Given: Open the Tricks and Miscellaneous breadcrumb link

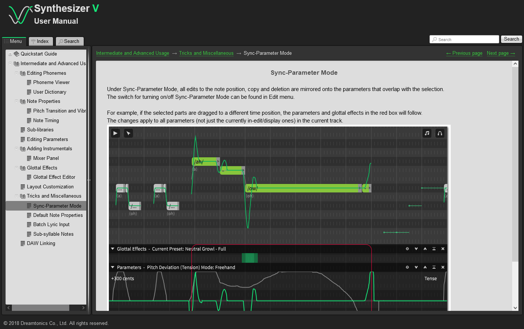Looking at the screenshot, I should (206, 53).
